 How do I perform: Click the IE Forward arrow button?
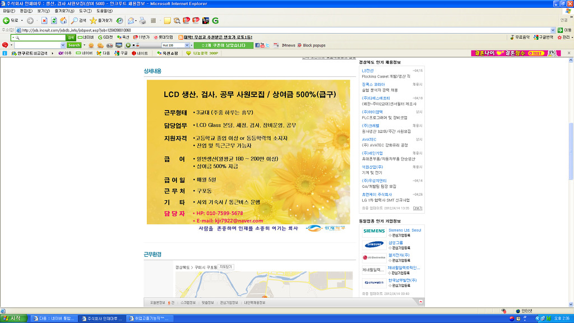click(30, 21)
